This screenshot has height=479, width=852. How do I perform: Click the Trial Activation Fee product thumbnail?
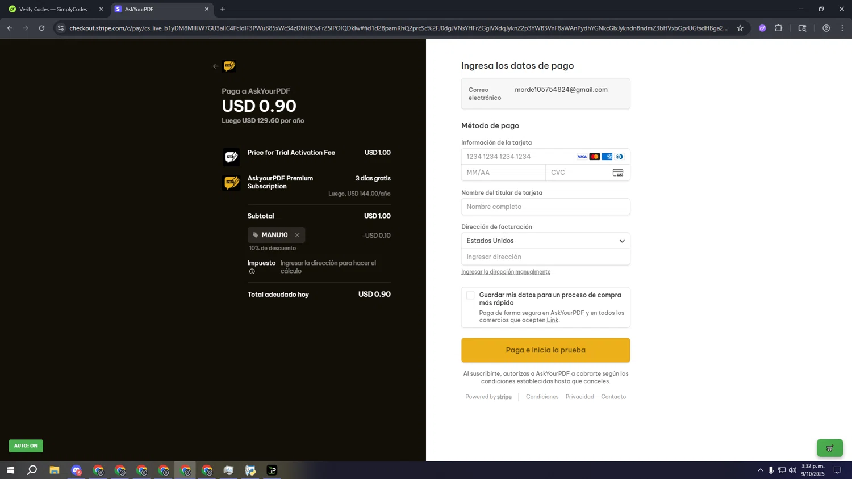pos(231,157)
